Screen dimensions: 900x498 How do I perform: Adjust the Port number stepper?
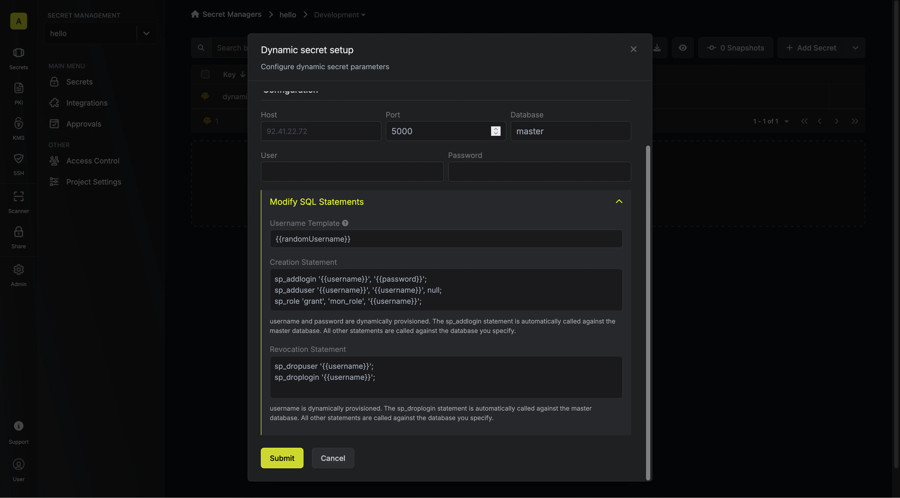(495, 131)
